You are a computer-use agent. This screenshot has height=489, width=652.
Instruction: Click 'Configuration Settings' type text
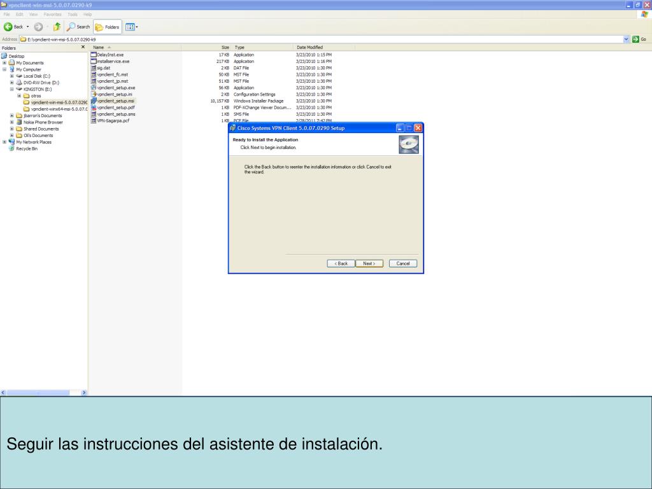click(255, 94)
